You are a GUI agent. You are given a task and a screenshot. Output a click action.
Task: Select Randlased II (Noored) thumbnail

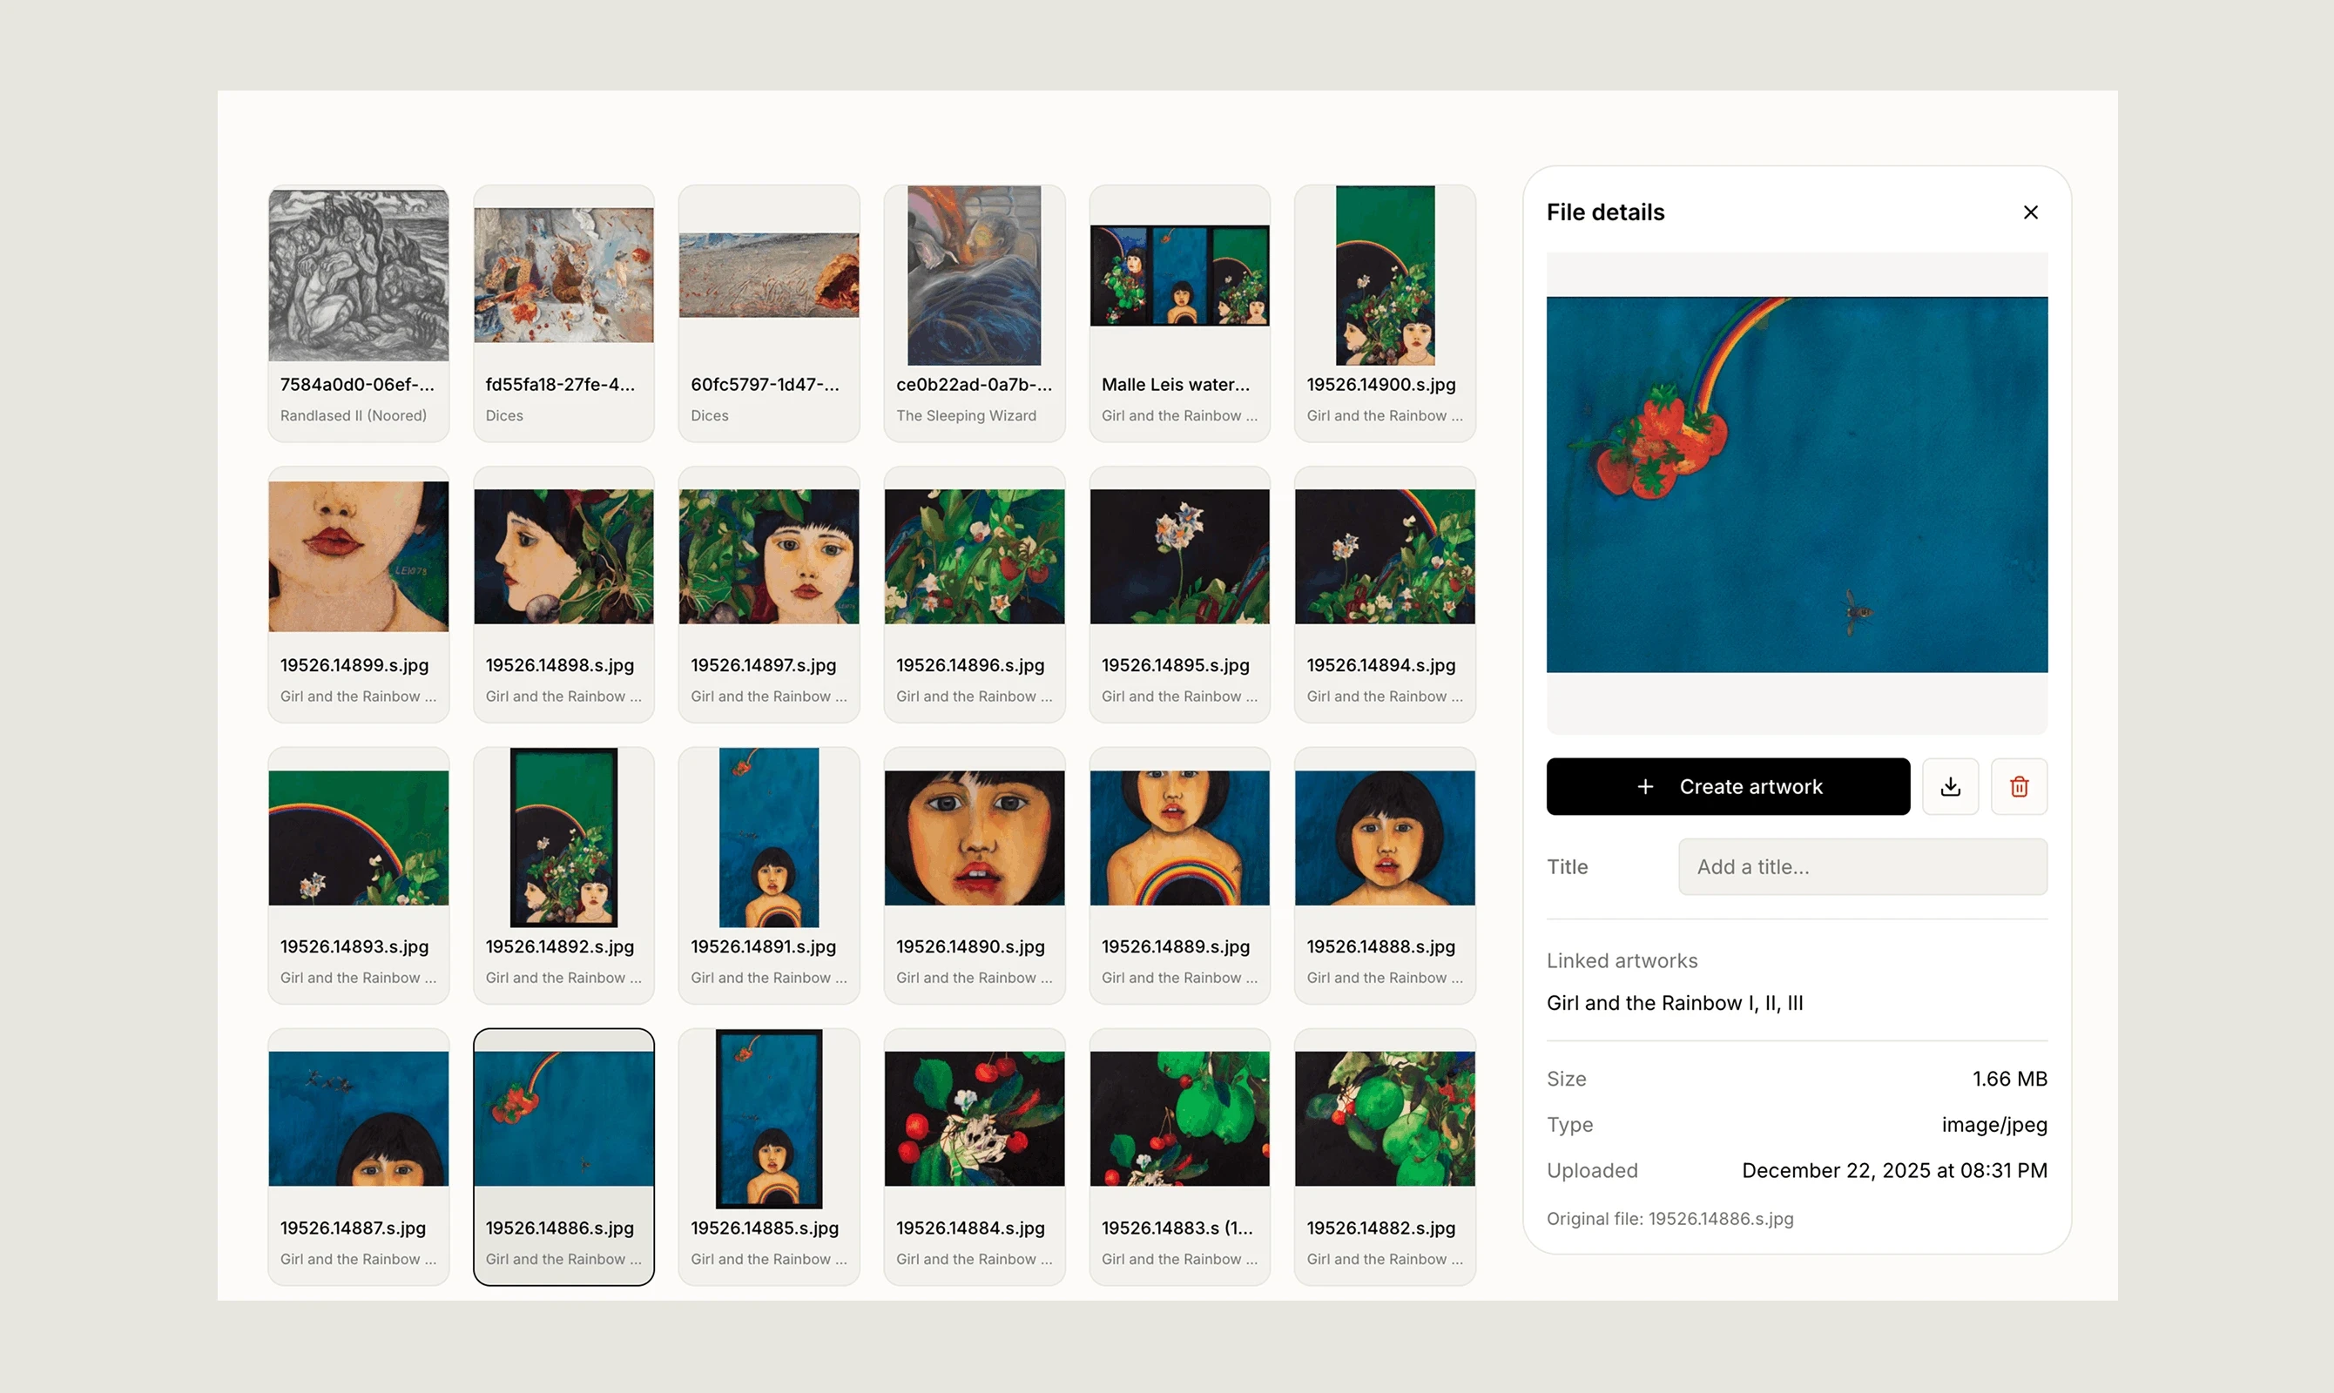click(358, 275)
